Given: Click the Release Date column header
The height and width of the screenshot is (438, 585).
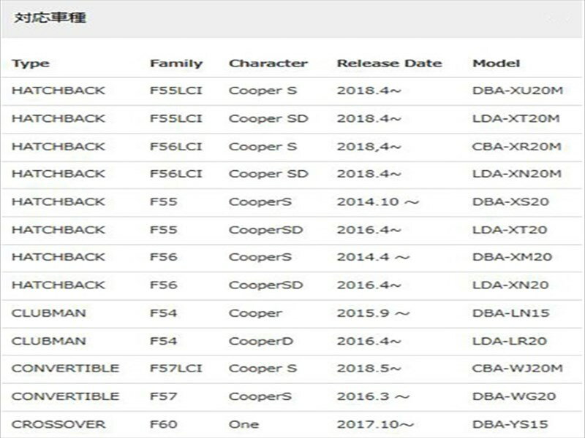Looking at the screenshot, I should click(x=389, y=63).
